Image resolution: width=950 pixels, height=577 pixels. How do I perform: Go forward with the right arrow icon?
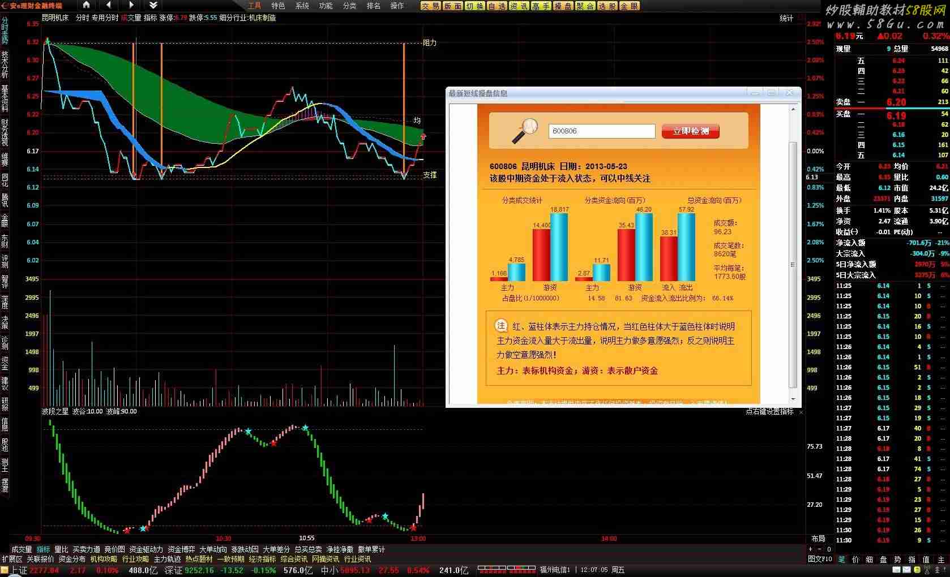pos(131,5)
